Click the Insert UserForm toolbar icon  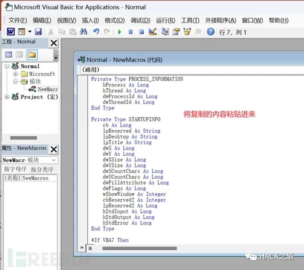pyautogui.click(x=22, y=32)
